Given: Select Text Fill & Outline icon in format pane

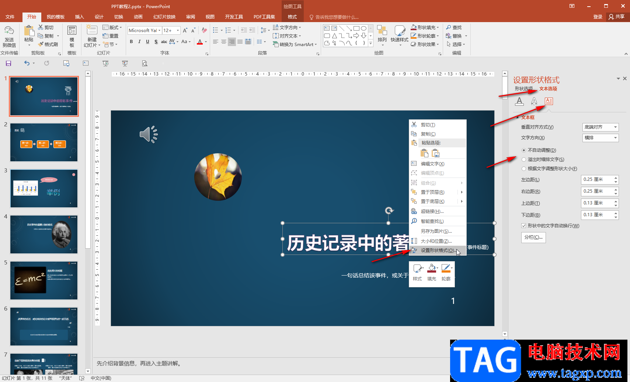Looking at the screenshot, I should pyautogui.click(x=519, y=101).
